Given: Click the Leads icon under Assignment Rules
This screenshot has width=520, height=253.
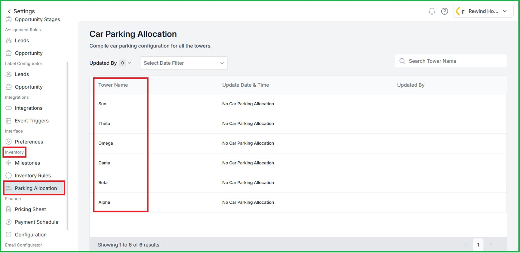Looking at the screenshot, I should 9,41.
